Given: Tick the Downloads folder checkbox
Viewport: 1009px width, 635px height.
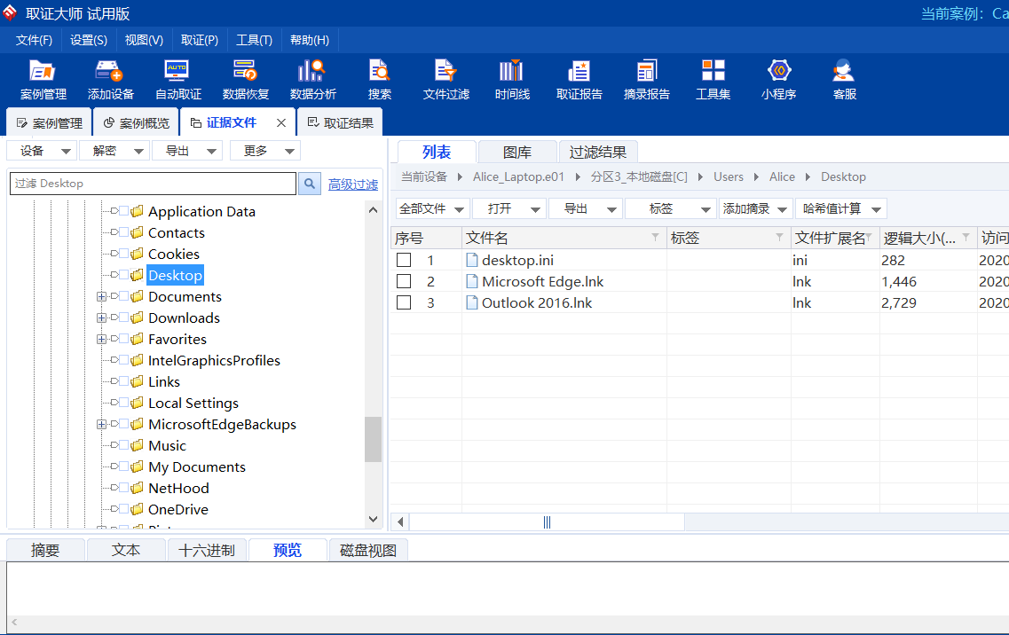Looking at the screenshot, I should click(123, 317).
